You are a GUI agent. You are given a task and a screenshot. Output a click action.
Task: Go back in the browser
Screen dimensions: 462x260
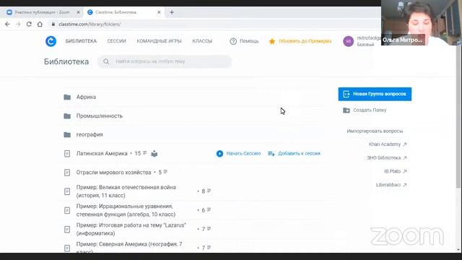pyautogui.click(x=7, y=24)
